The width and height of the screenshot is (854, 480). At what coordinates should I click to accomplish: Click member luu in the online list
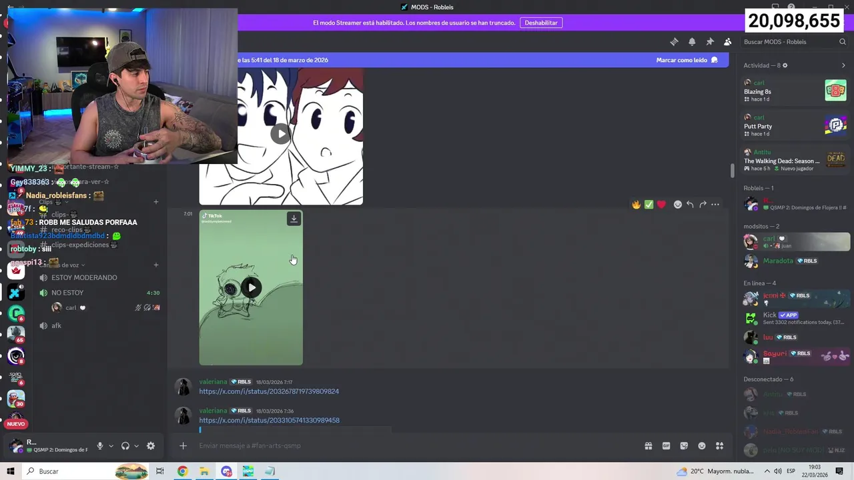click(x=795, y=337)
